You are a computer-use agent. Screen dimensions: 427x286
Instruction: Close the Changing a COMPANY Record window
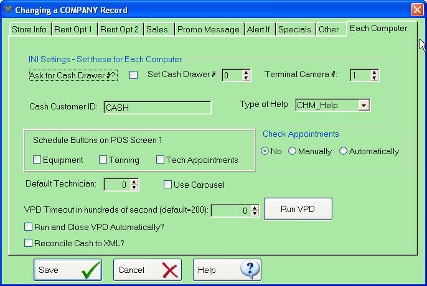[416, 10]
